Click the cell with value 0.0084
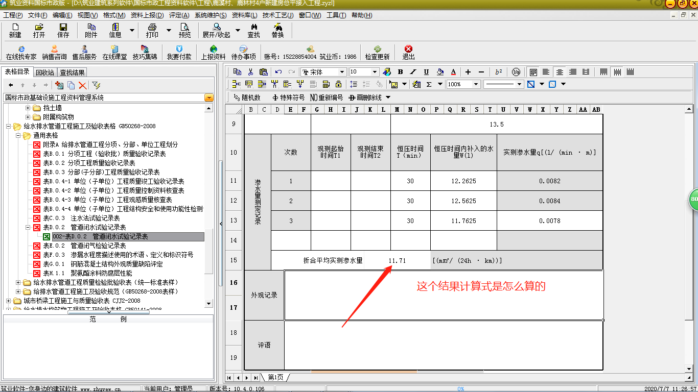 click(x=549, y=201)
